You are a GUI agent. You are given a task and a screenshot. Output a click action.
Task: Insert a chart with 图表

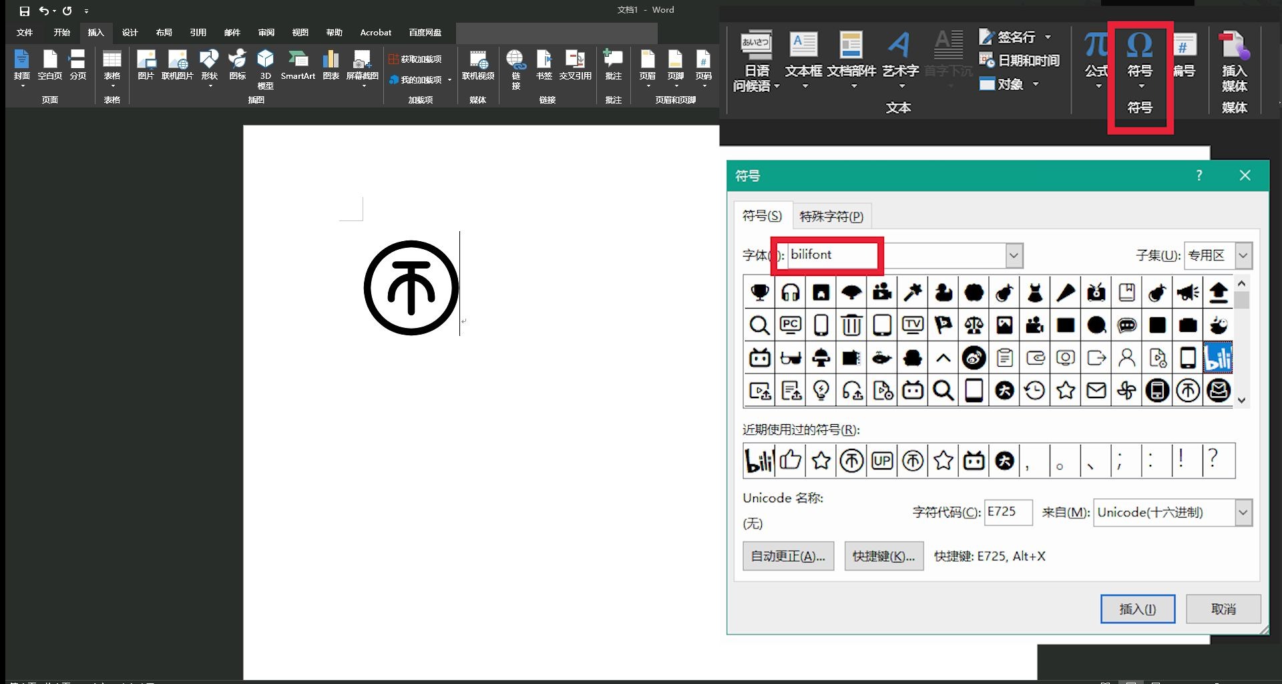point(331,65)
